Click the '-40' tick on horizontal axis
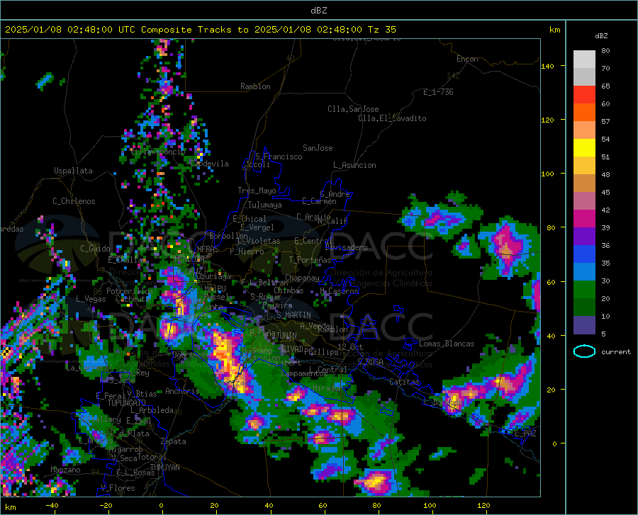The height and width of the screenshot is (515, 638). 52,505
